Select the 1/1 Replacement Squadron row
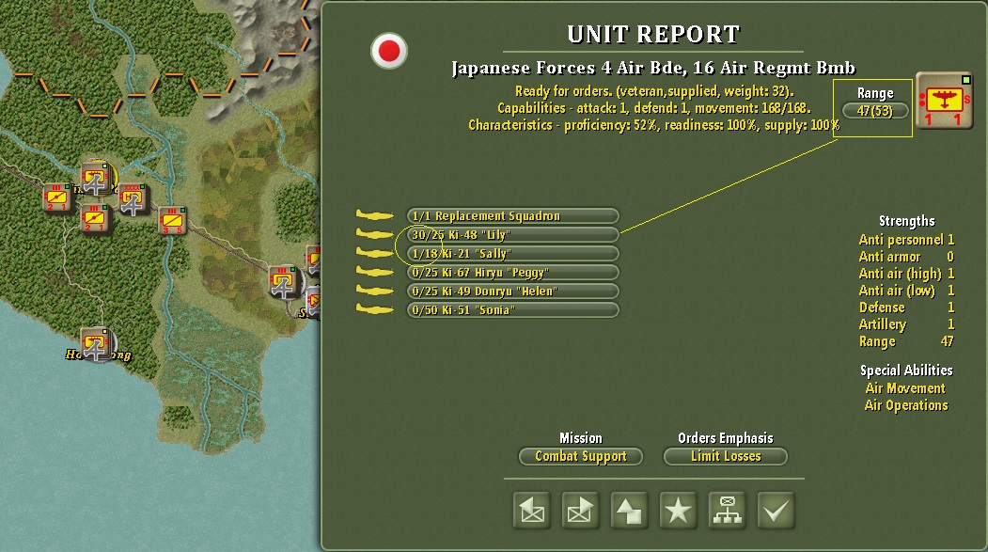 tap(513, 215)
